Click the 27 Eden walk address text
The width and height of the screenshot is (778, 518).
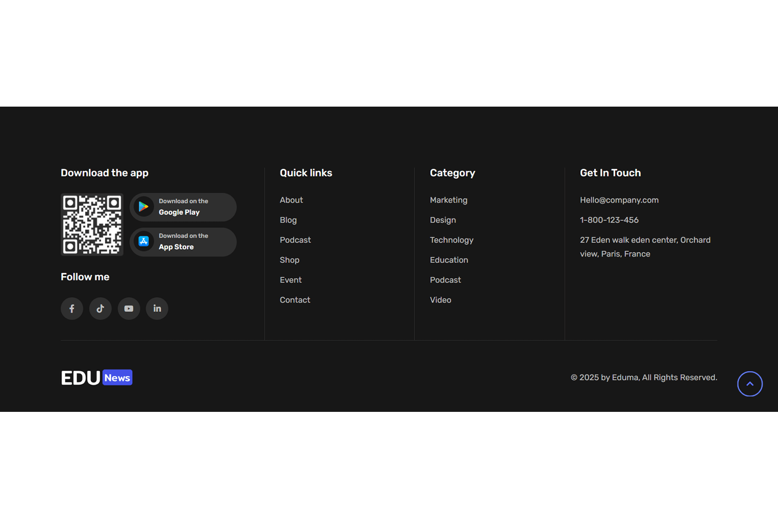pos(645,247)
